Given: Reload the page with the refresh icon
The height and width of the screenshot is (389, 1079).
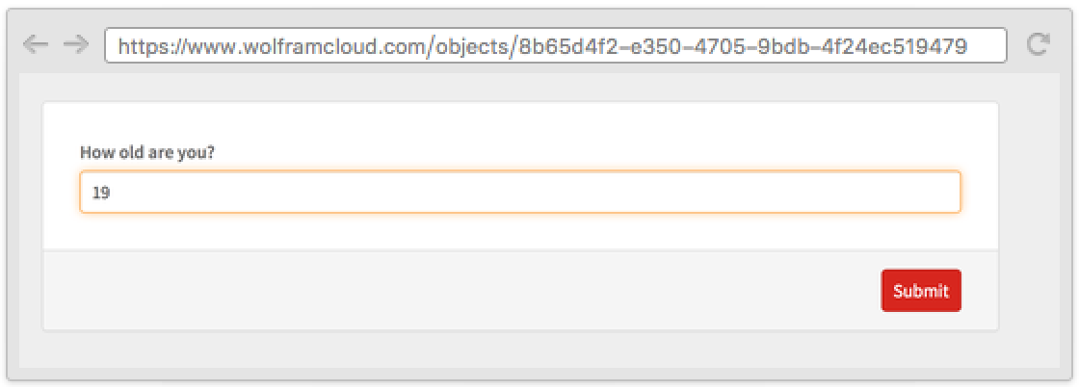Looking at the screenshot, I should [x=1038, y=44].
